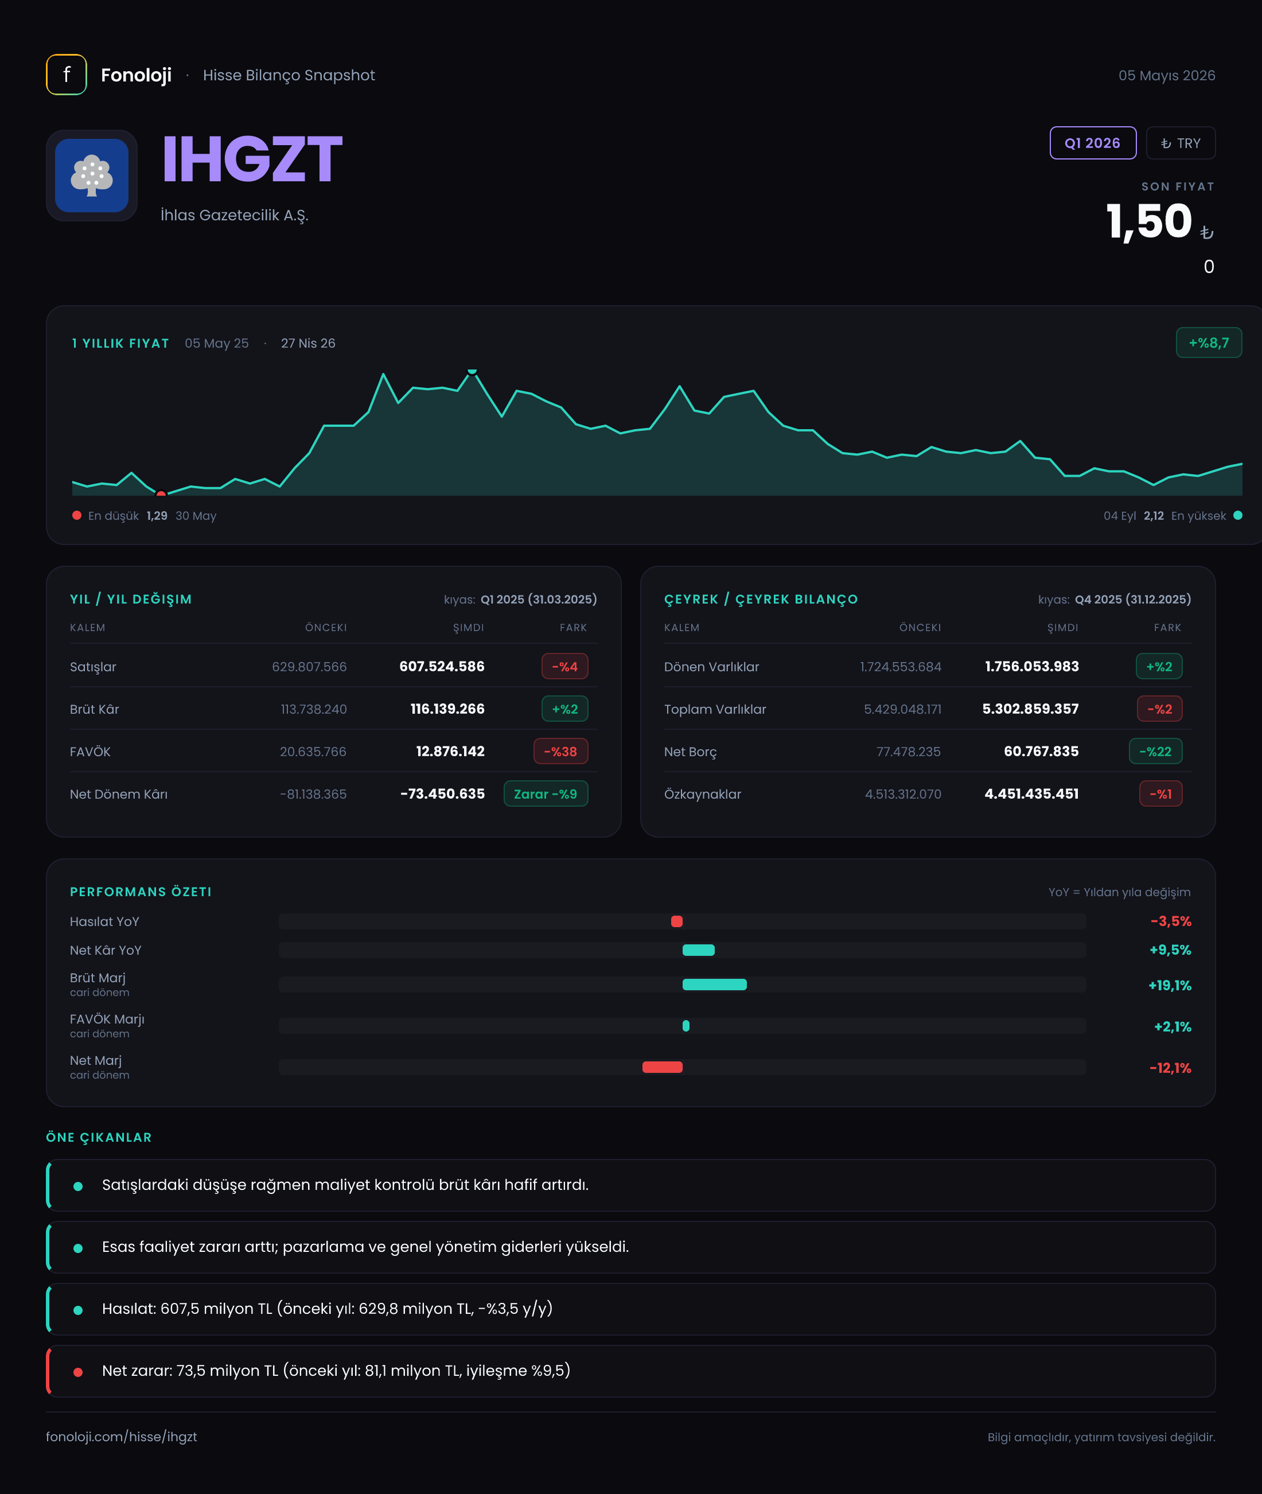Click the Net Marj red bar

click(x=663, y=1067)
